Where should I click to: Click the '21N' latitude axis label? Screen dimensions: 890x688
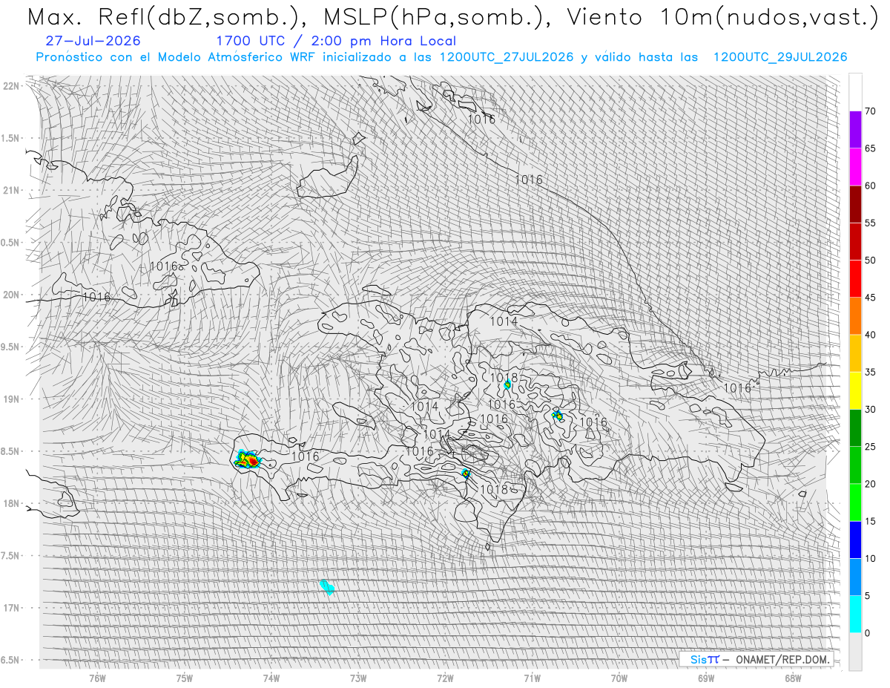click(11, 191)
